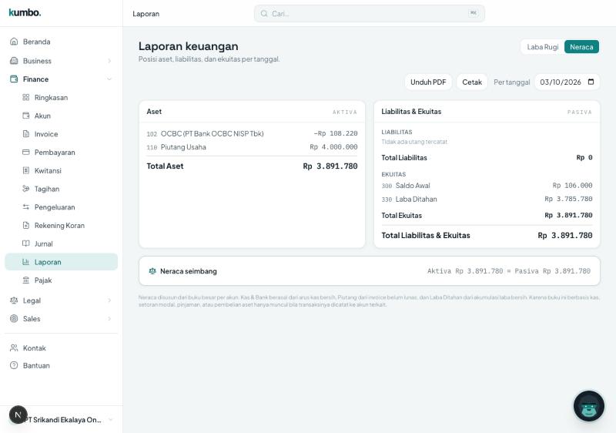
Task: Select the OCBC (PT Bank OCBC NISP Tbk) row
Action: coord(252,133)
